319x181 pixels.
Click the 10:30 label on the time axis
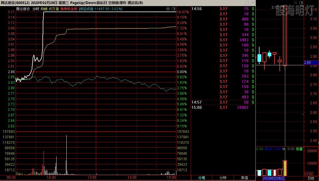(x=51, y=178)
